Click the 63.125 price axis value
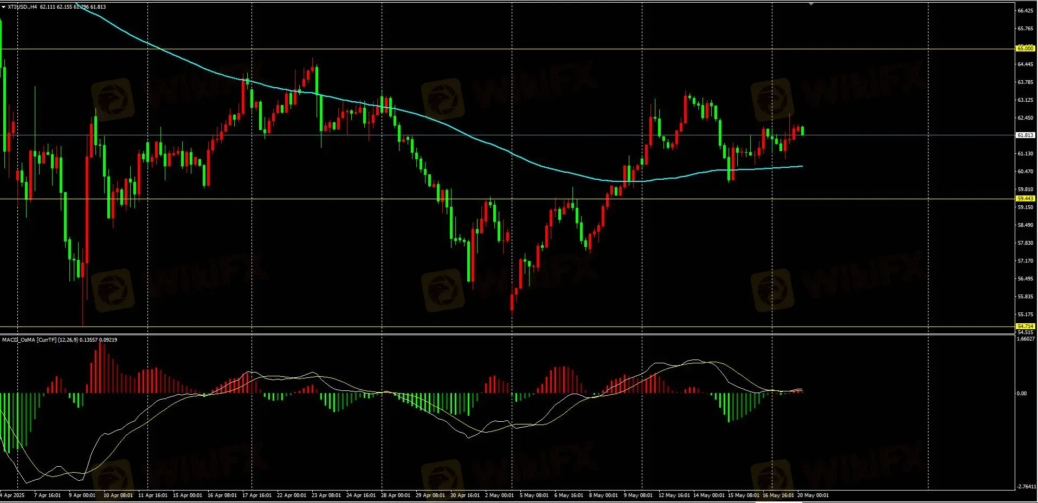Image resolution: width=1038 pixels, height=503 pixels. (x=1025, y=100)
